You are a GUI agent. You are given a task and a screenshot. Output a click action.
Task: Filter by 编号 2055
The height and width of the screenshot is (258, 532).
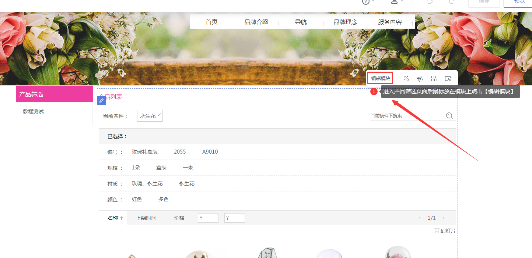(x=180, y=152)
